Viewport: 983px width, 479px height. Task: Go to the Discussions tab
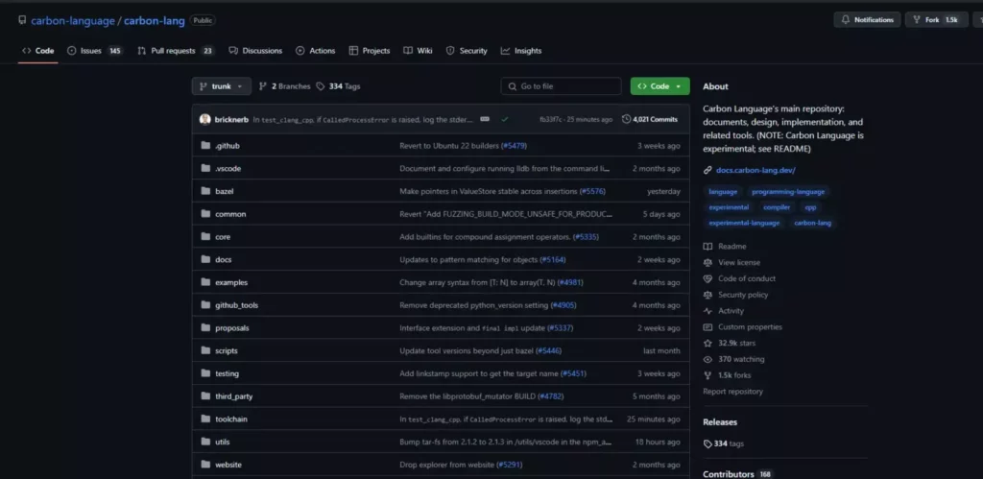[x=255, y=51]
